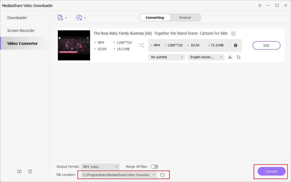Click the output size '73.31MB'

[x=217, y=45]
